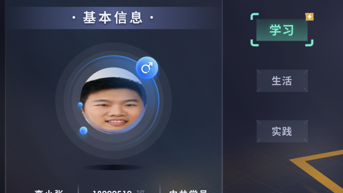Click the top-left teal bracket of 学习

tap(254, 17)
